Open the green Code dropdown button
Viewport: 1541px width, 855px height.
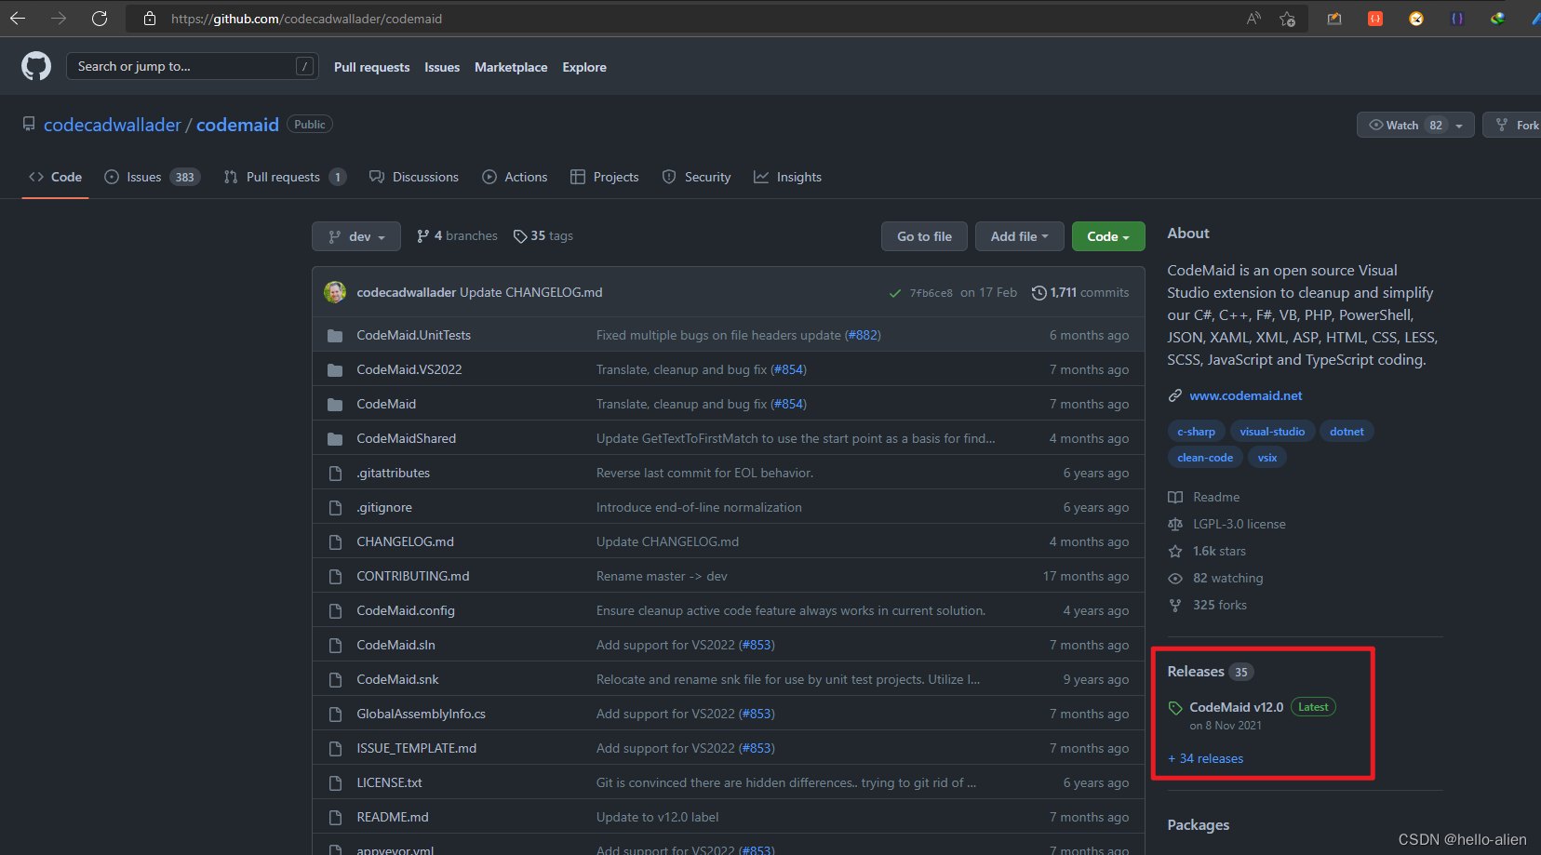1108,236
